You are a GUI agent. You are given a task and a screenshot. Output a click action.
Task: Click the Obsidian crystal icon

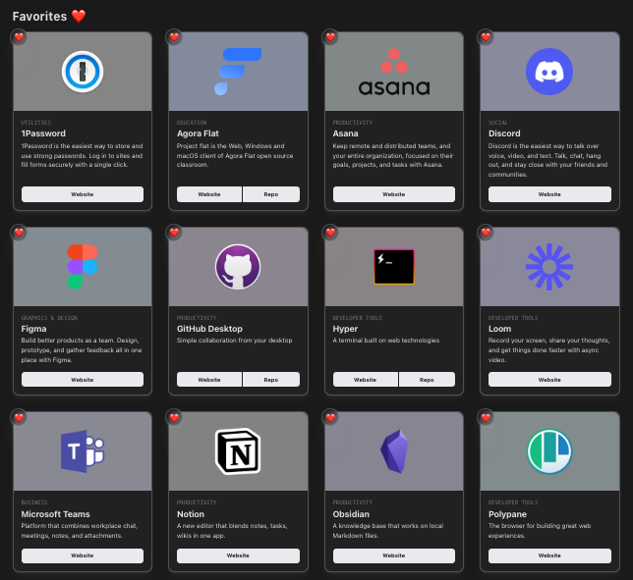click(394, 451)
